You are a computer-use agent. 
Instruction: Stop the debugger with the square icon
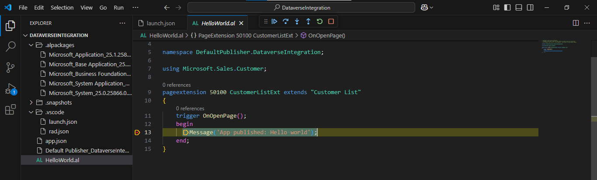coord(331,21)
